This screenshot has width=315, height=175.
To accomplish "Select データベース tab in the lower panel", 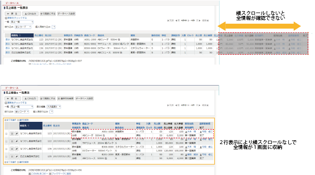I will pos(12,88).
